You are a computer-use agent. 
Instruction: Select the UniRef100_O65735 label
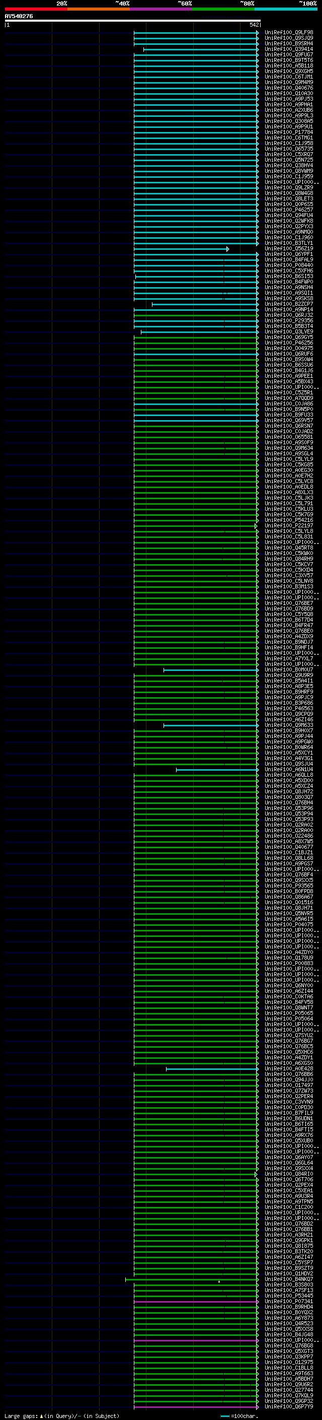(288, 149)
